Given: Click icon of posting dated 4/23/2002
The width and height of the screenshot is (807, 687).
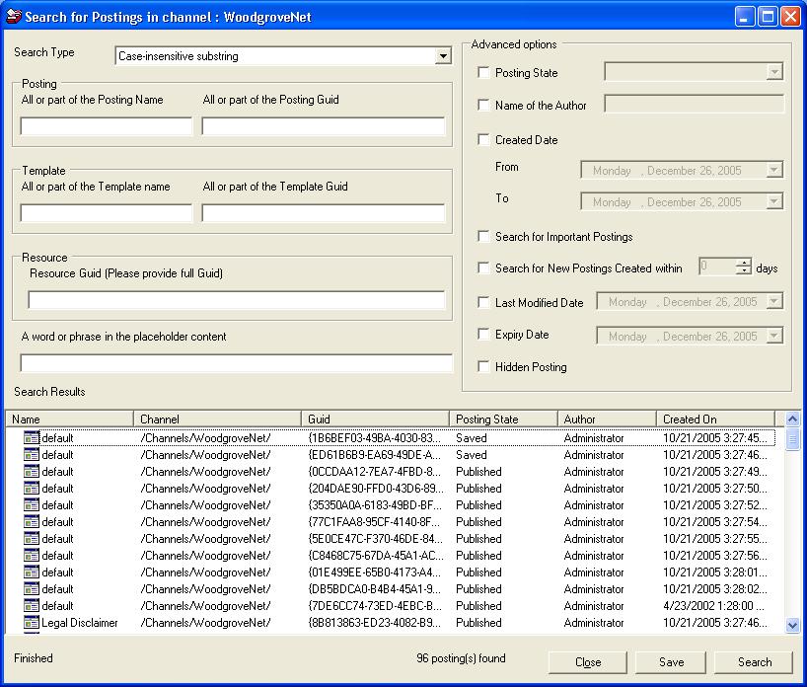Looking at the screenshot, I should click(x=32, y=606).
